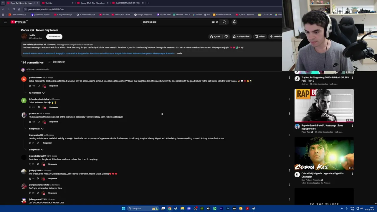The image size is (377, 212).
Task: Open Windows Start menu
Action: (123, 208)
